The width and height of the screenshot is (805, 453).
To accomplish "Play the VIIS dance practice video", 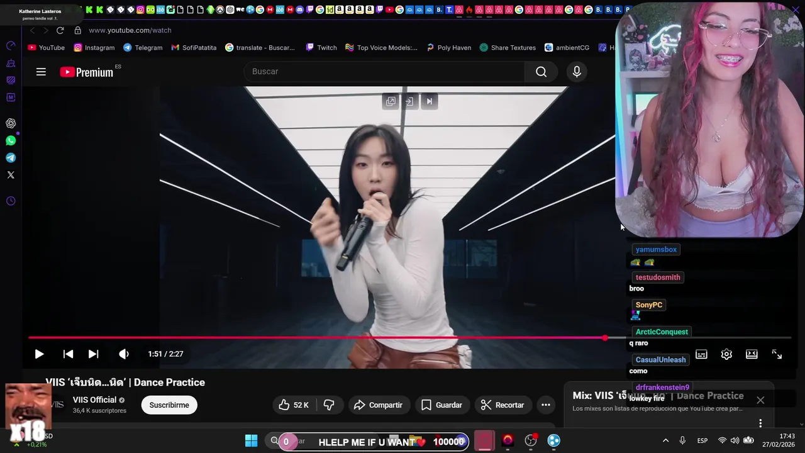I will 39,354.
